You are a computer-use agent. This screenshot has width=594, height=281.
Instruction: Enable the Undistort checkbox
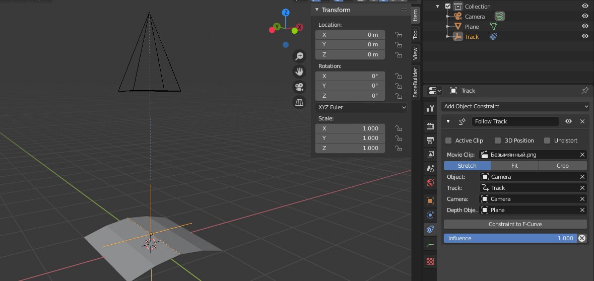[x=547, y=140]
